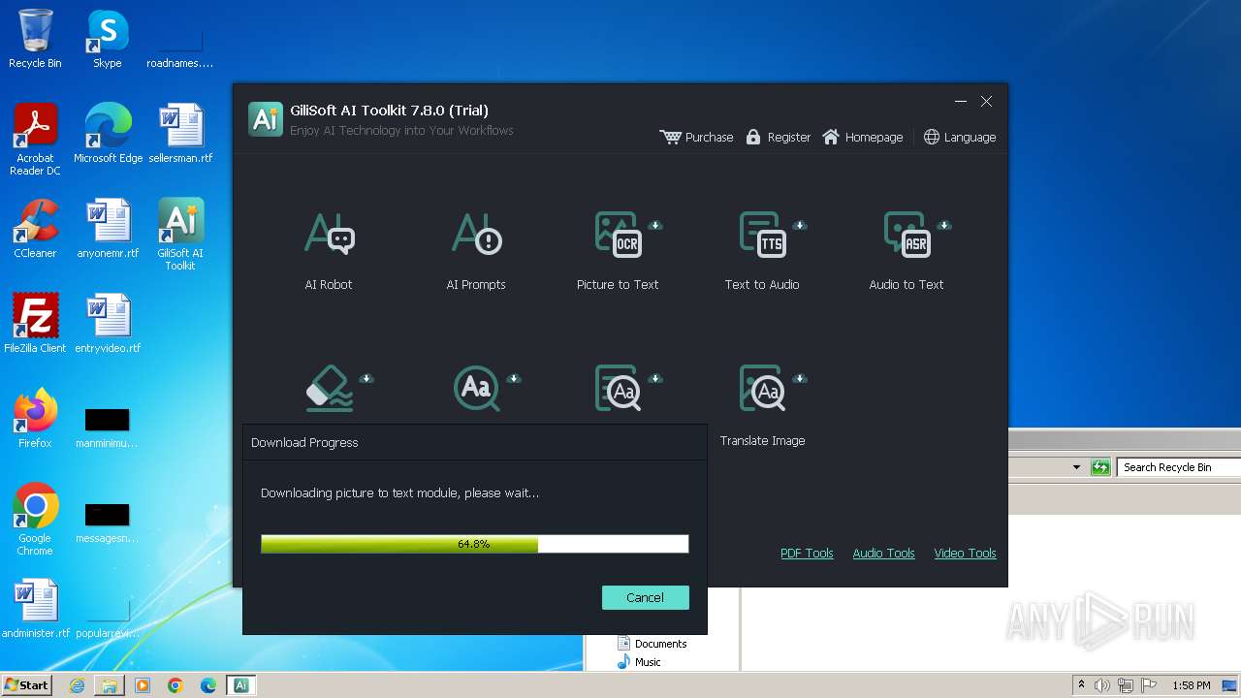Open Chrome from the taskbar

click(175, 685)
